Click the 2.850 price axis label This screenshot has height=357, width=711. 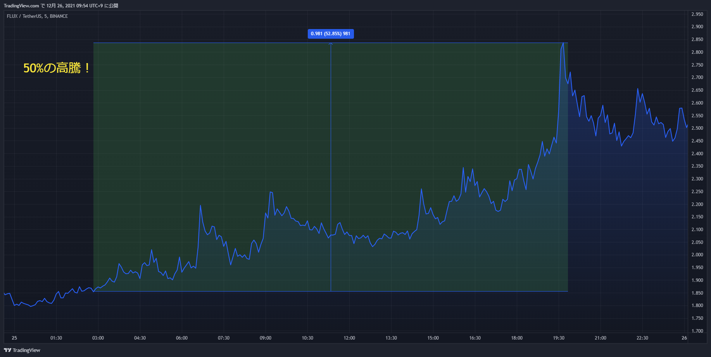click(697, 39)
